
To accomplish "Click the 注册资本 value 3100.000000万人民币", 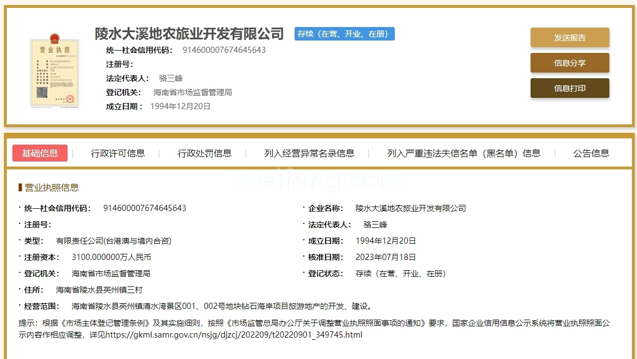I will coord(112,257).
